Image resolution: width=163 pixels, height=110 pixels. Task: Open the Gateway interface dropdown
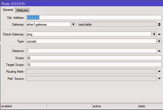pos(73,24)
